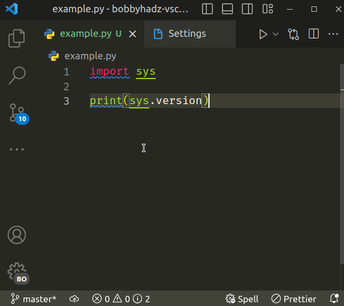Screen dimensions: 344x306
Task: Open changes compare icon in editor toolbar
Action: (x=293, y=34)
